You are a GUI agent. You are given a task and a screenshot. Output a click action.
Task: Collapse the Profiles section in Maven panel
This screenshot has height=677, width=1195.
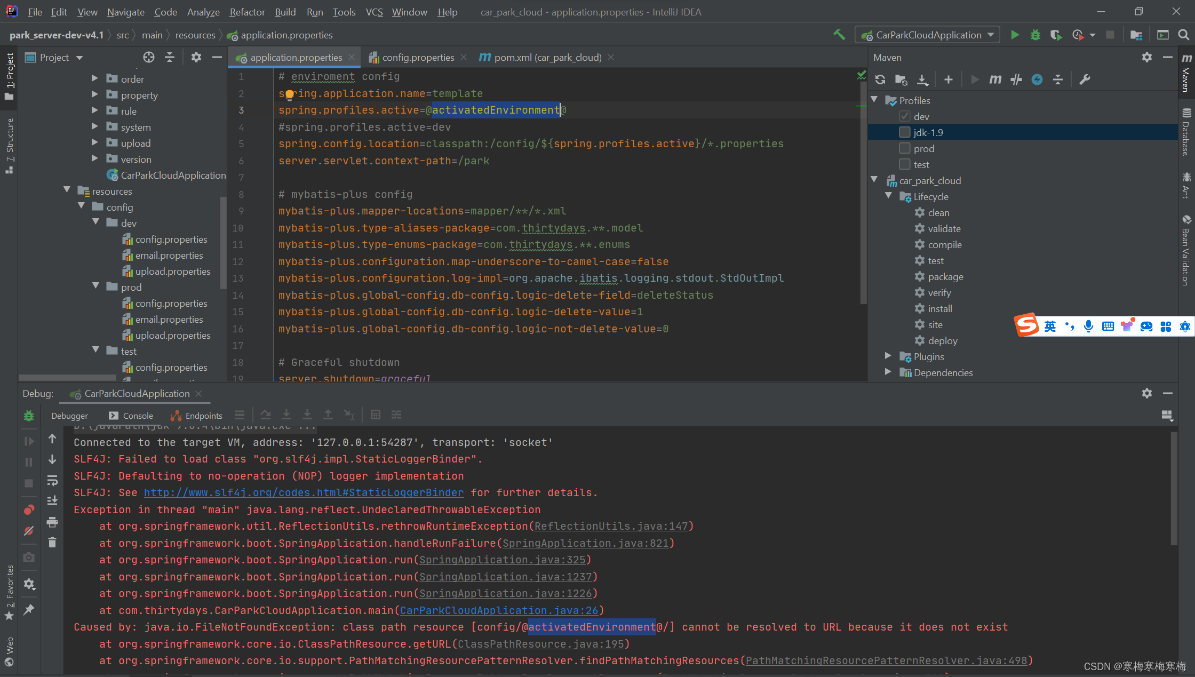pyautogui.click(x=874, y=100)
